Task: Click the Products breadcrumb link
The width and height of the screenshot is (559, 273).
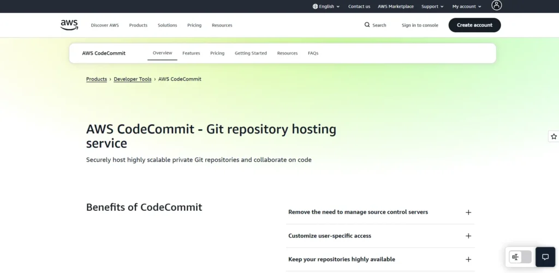Action: click(x=97, y=80)
